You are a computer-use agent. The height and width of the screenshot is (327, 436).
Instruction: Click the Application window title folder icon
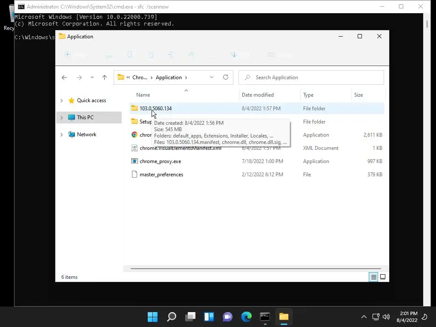click(62, 37)
